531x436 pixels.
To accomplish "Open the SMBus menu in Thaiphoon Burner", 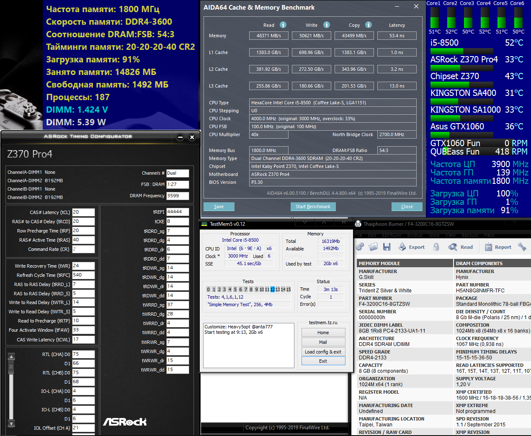I will coord(415,235).
